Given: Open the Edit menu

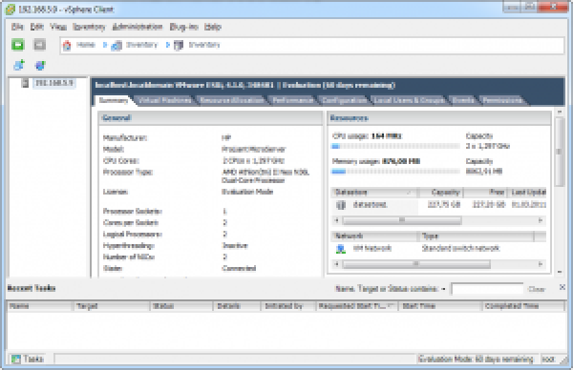Looking at the screenshot, I should (37, 27).
